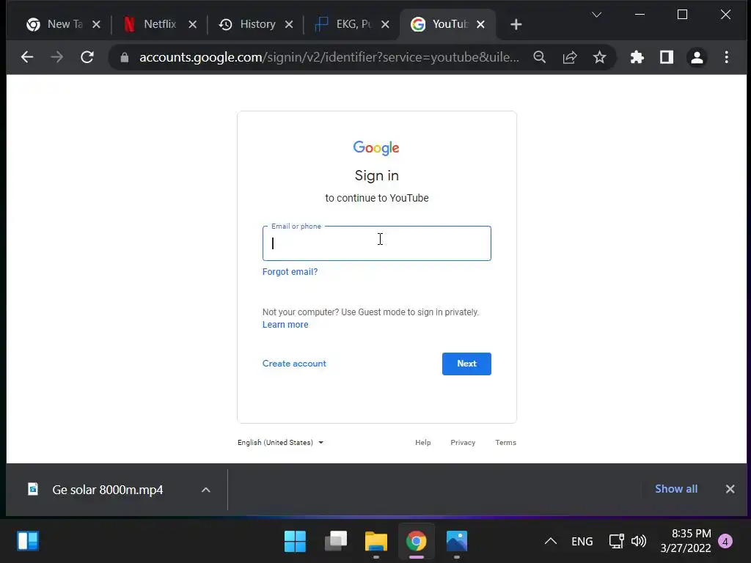Dismiss the downloads bar
The image size is (751, 563).
click(x=730, y=489)
